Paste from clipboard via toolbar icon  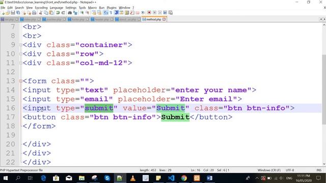[51, 13]
